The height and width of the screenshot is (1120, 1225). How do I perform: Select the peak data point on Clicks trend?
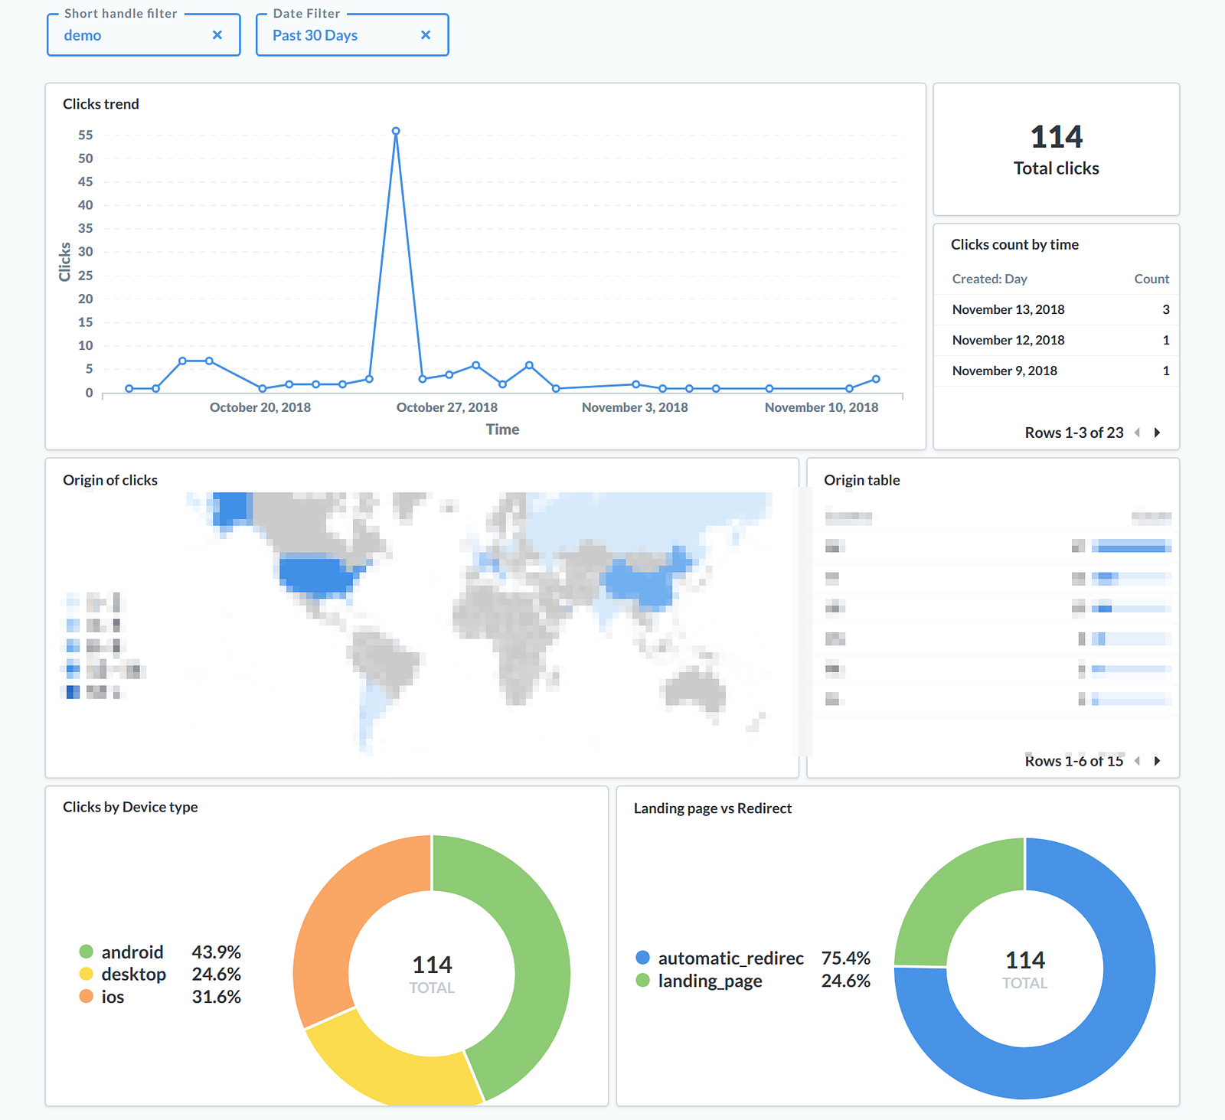tap(396, 131)
